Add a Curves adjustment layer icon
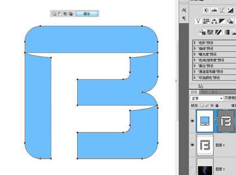The width and height of the screenshot is (236, 175). (x=222, y=10)
